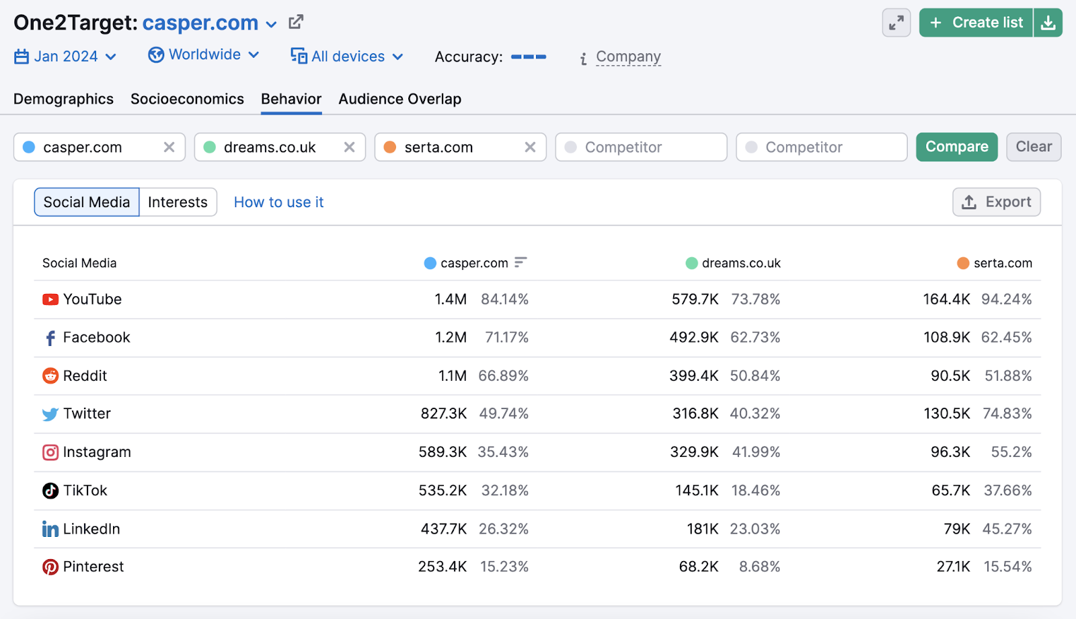Click the Instagram platform icon
This screenshot has height=619, width=1076.
click(x=50, y=452)
